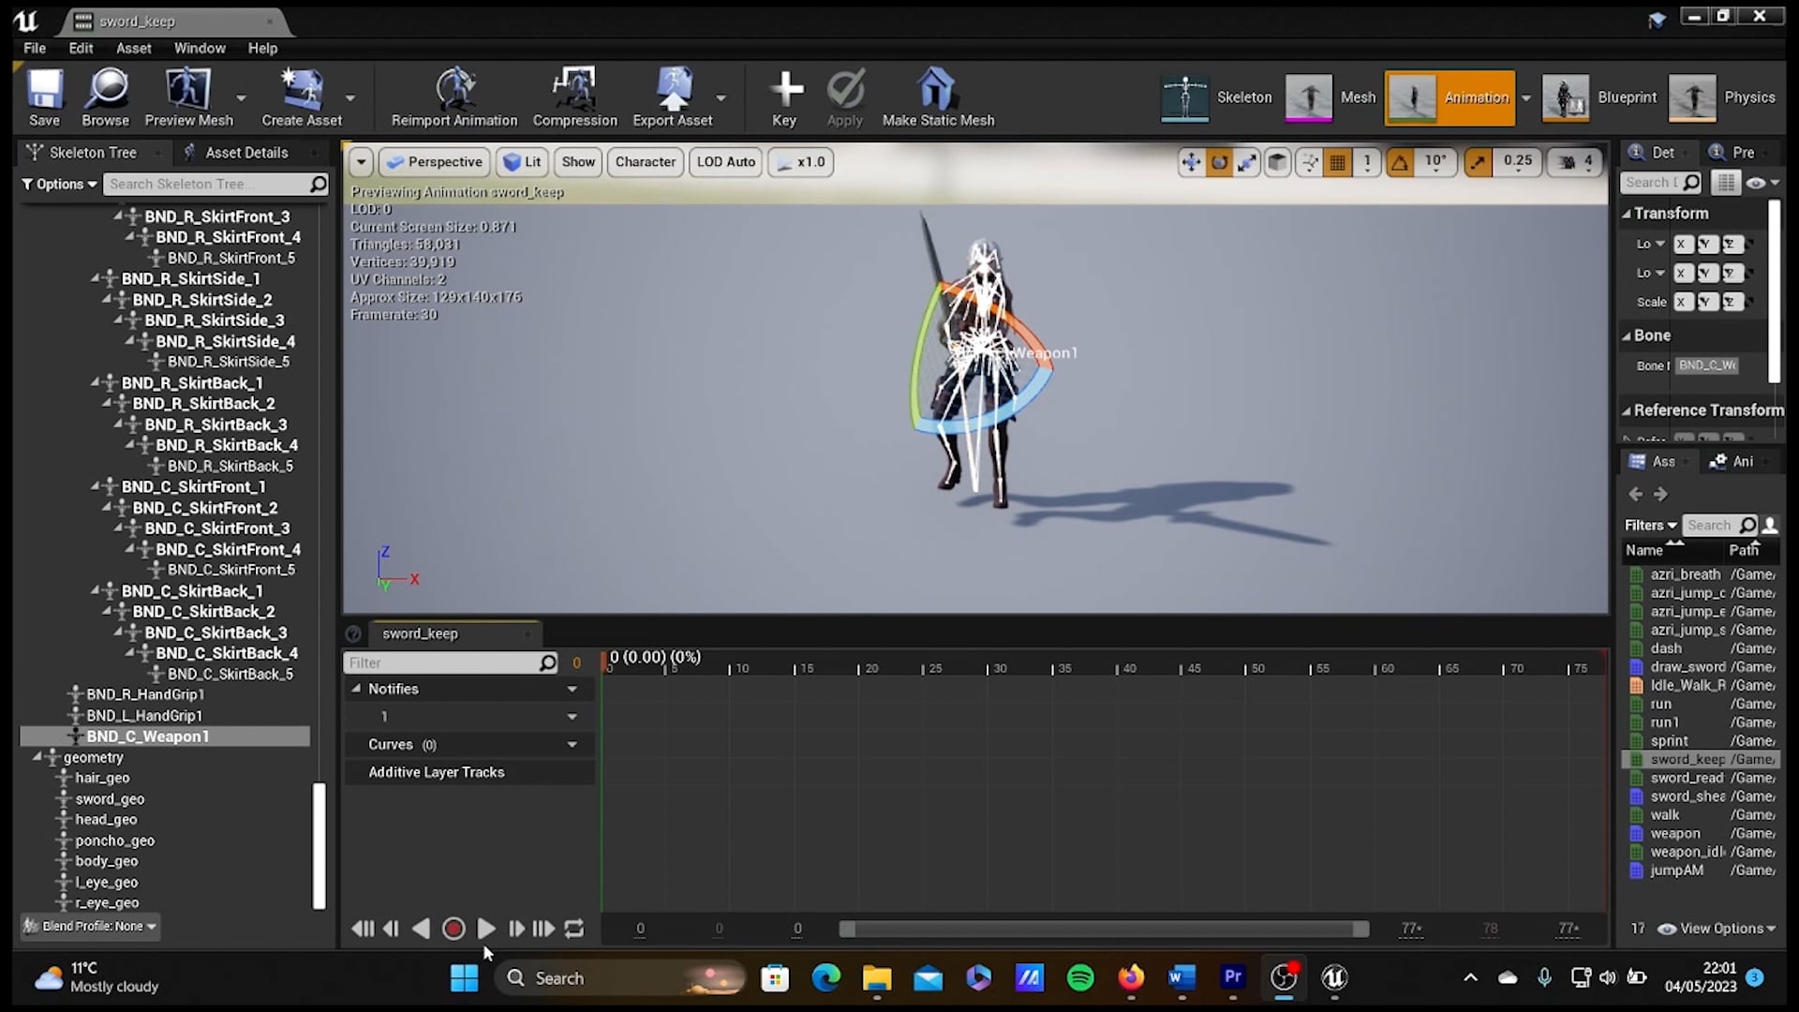Toggle Lit viewport shading mode
The width and height of the screenshot is (1799, 1012).
522,161
